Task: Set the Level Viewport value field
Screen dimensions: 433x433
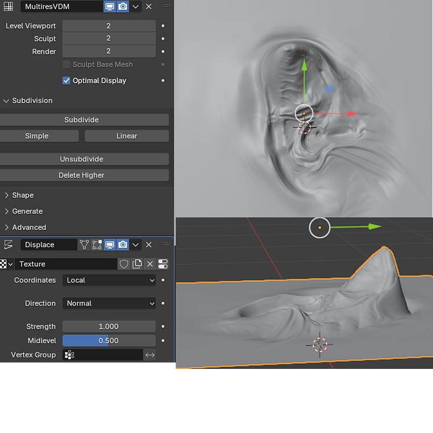Action: [x=109, y=25]
